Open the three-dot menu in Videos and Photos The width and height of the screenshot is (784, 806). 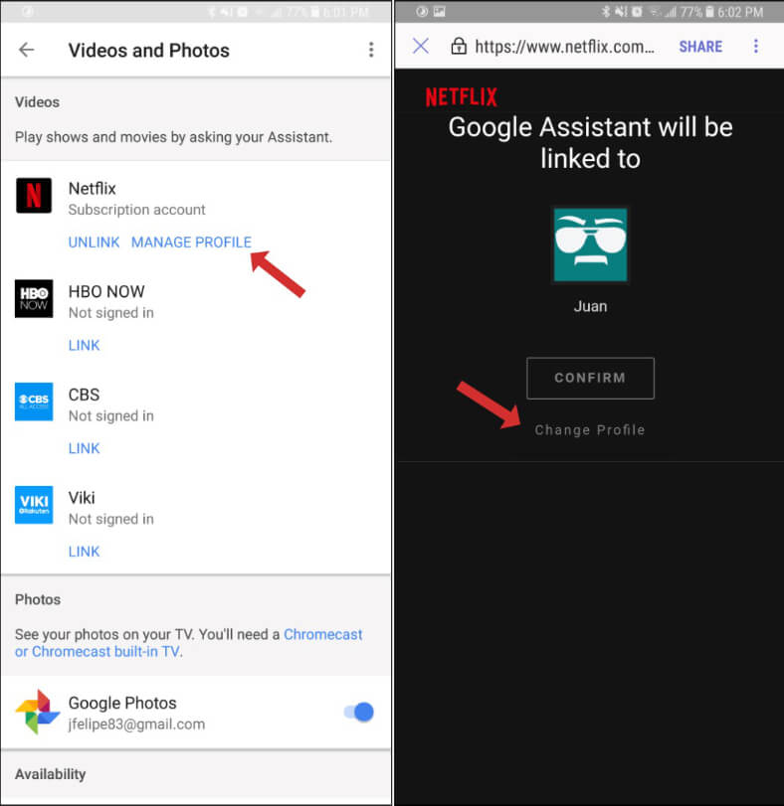371,50
